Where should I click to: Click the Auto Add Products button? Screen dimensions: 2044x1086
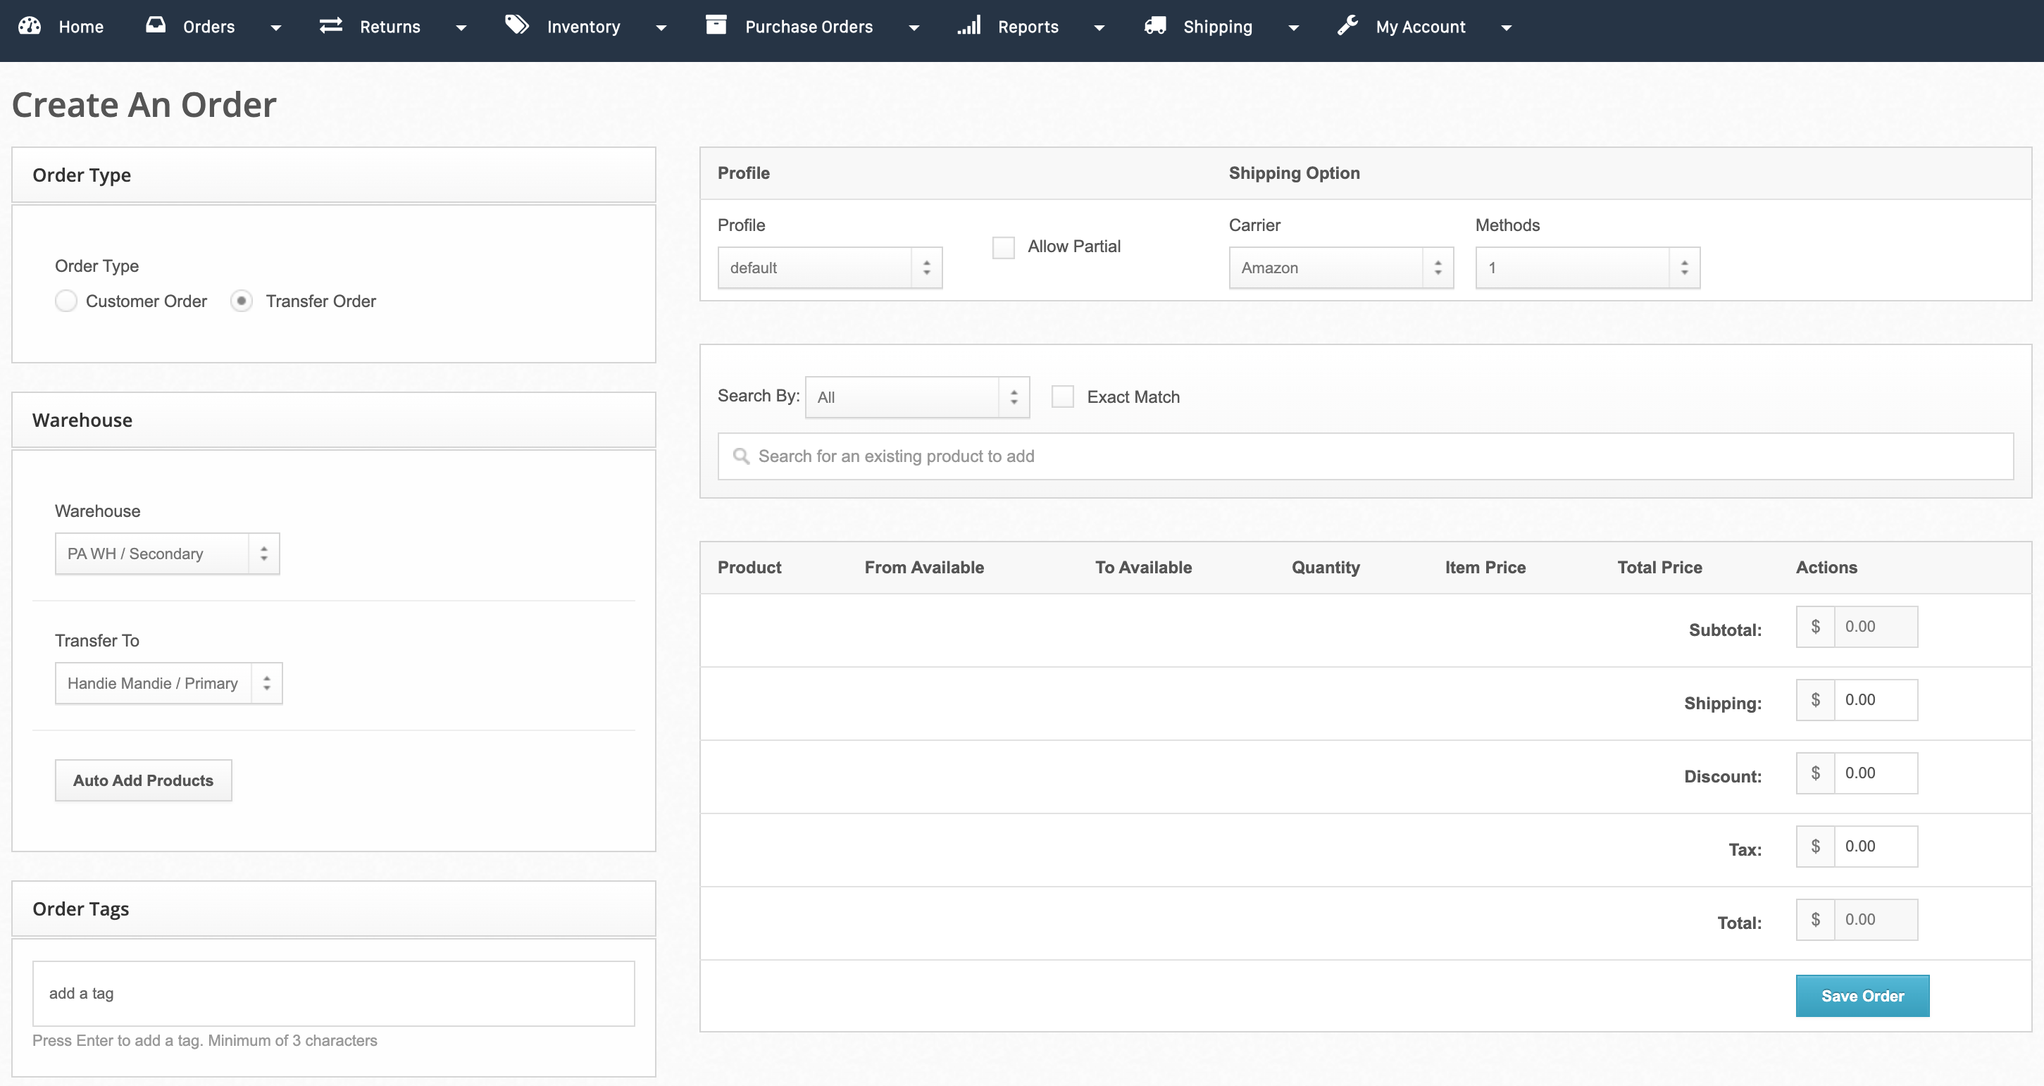(144, 780)
